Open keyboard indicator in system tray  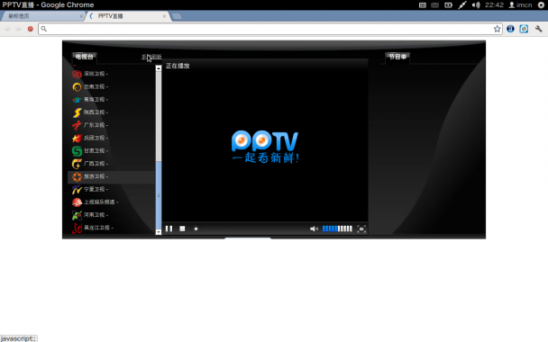[x=423, y=4]
